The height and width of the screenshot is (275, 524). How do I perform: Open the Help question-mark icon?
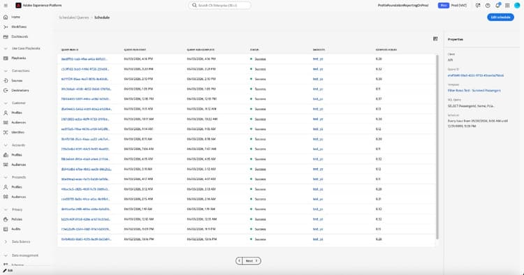click(x=488, y=6)
